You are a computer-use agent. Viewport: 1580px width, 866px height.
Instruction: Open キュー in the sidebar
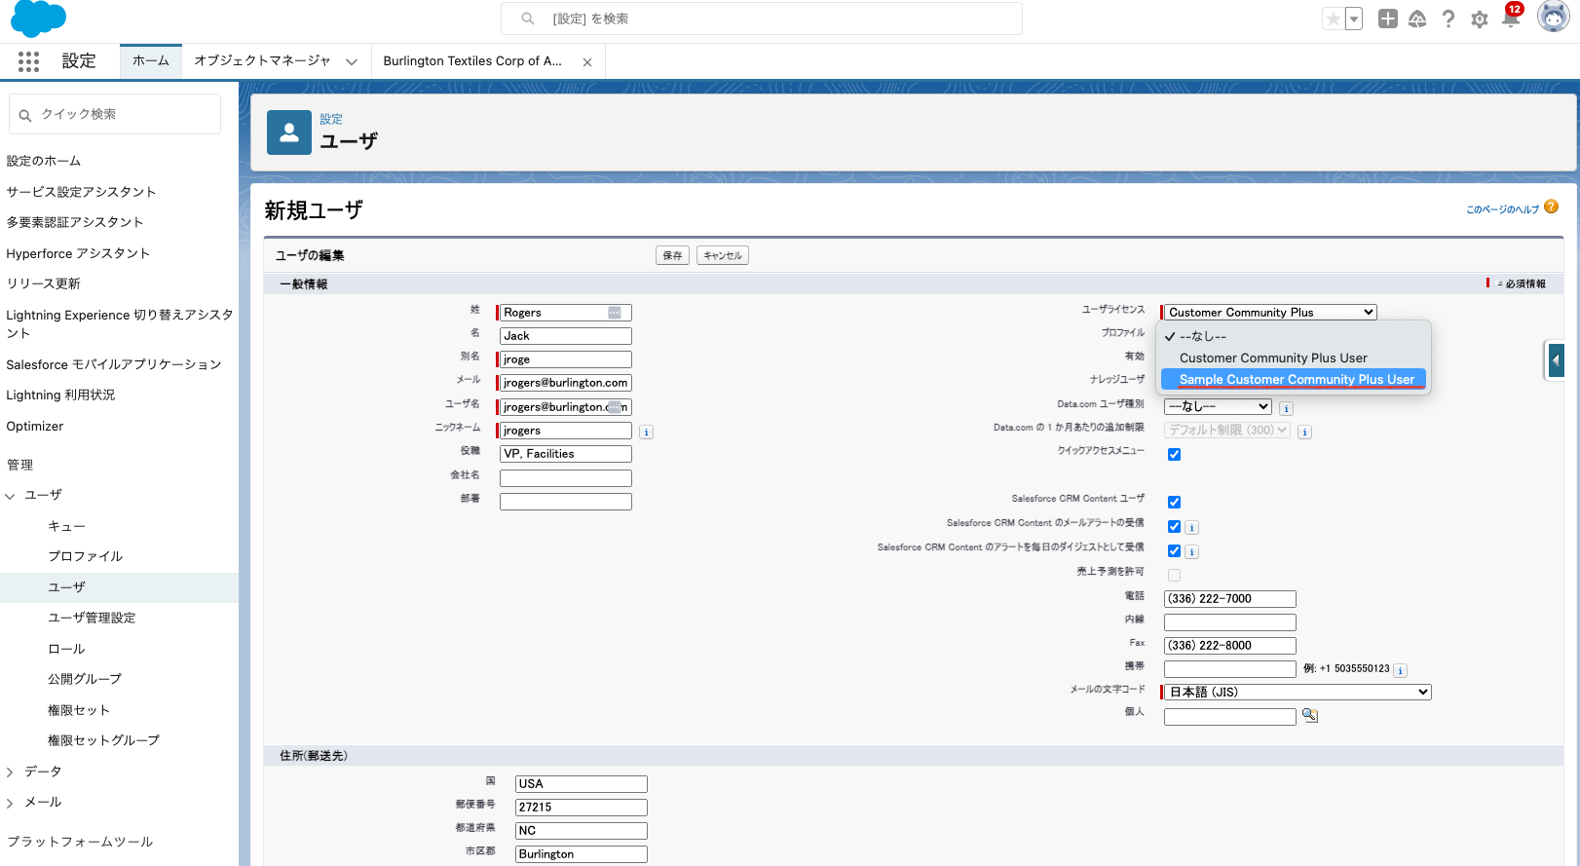[66, 526]
